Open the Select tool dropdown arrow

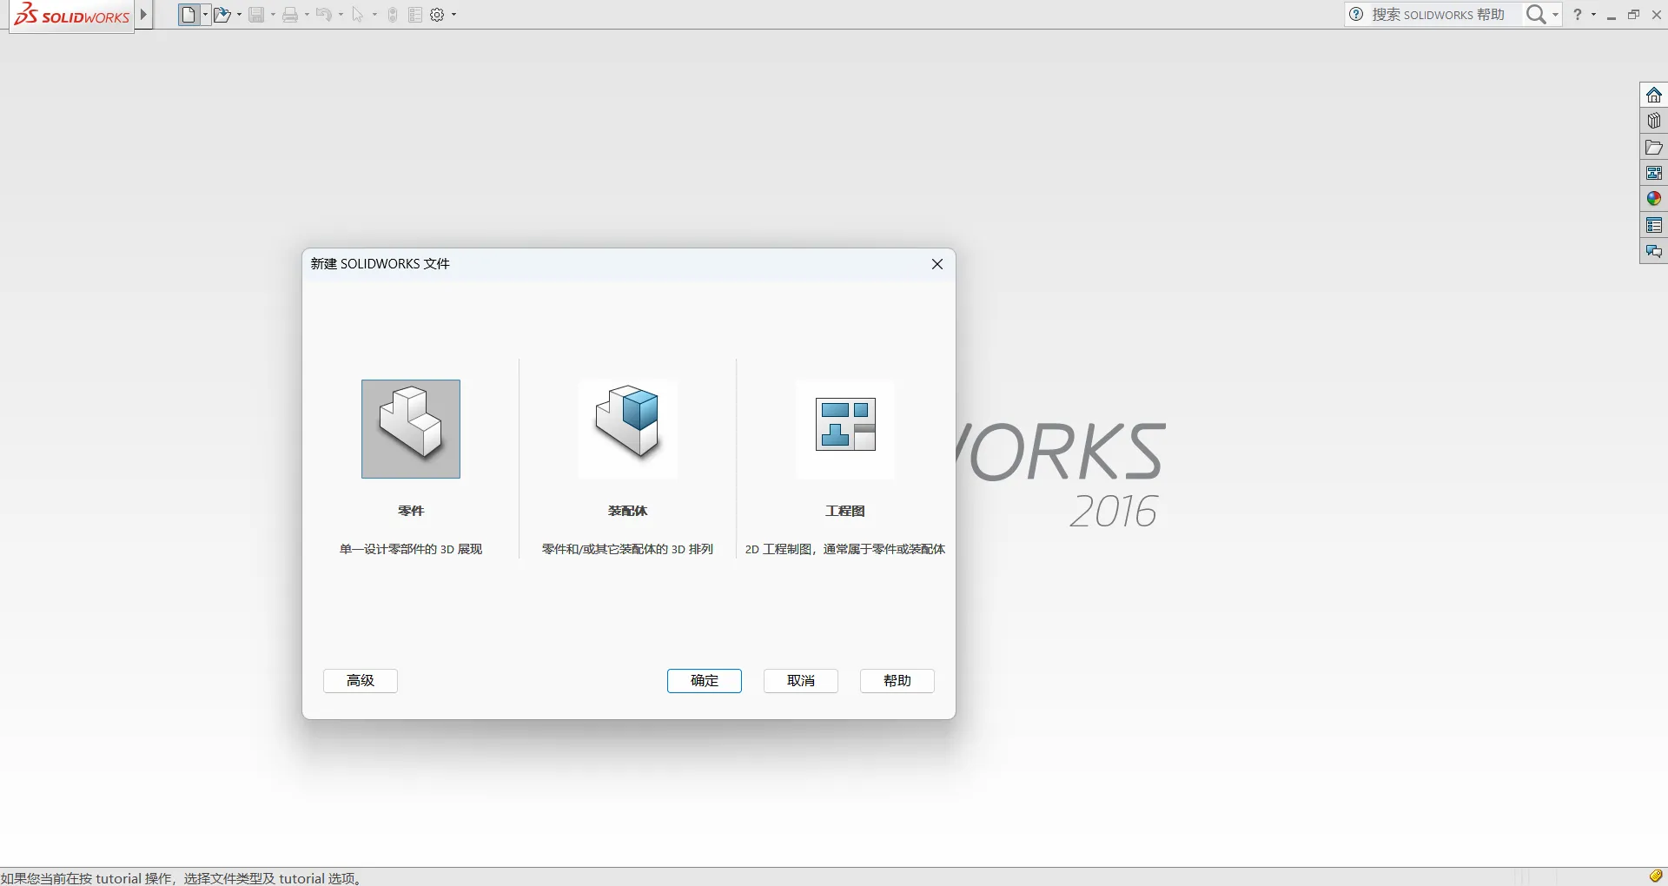[374, 15]
